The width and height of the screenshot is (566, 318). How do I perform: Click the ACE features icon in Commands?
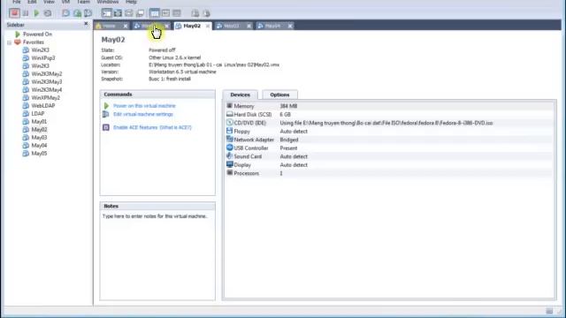106,127
